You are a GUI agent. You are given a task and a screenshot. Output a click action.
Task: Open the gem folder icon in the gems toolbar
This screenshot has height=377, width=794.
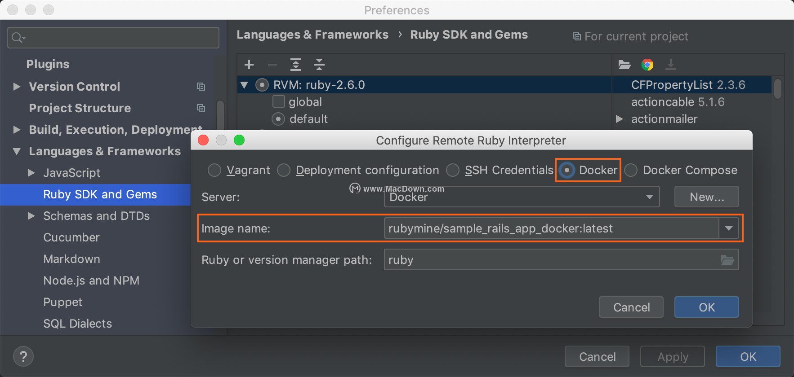(x=624, y=65)
